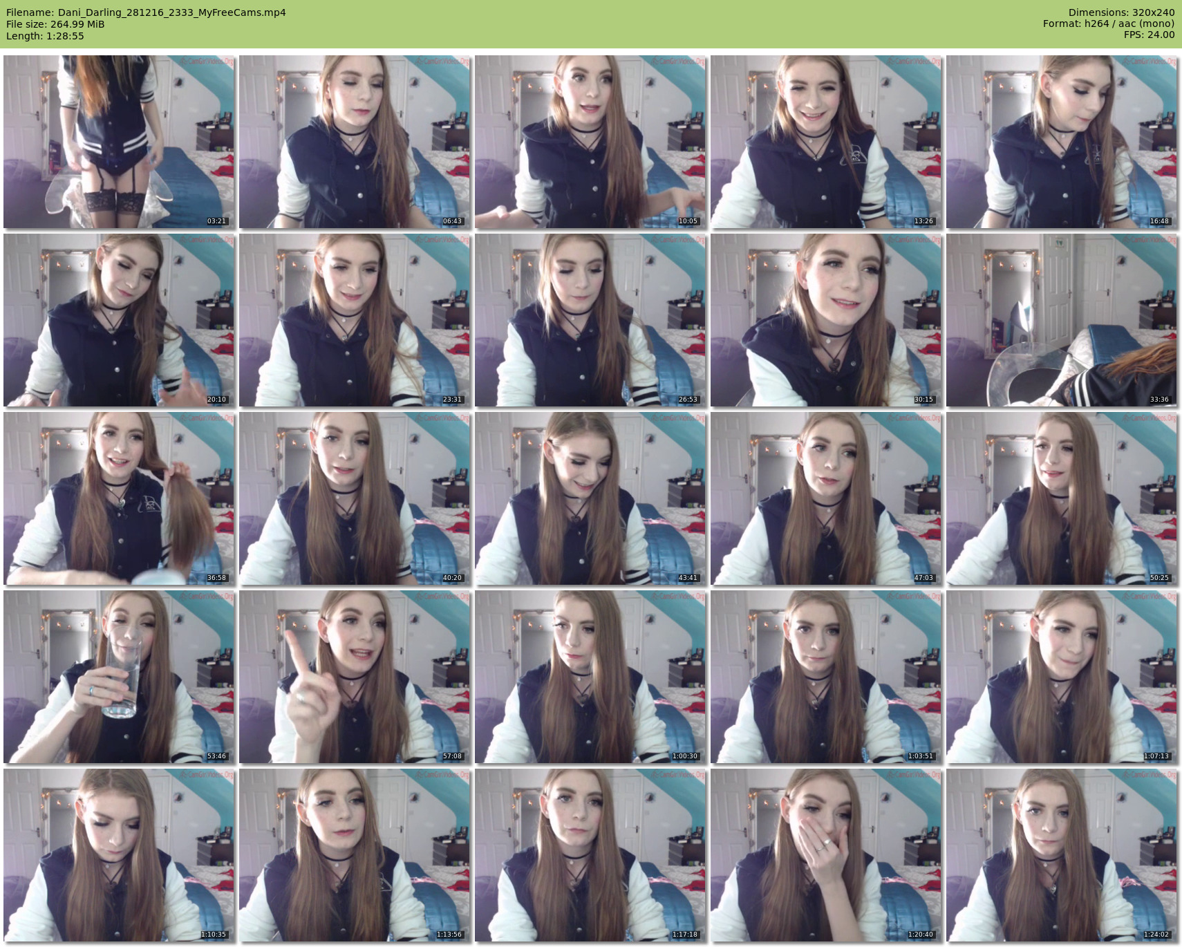The width and height of the screenshot is (1182, 947).
Task: Open the thumbnail marked 10:05
Action: [x=590, y=142]
